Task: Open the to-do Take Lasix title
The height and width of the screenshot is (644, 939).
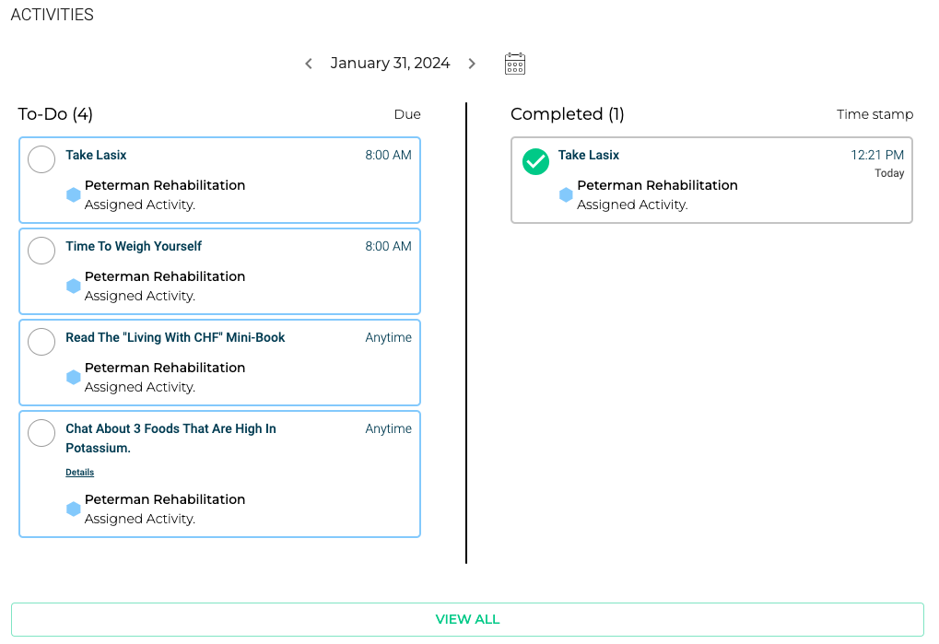Action: click(96, 155)
